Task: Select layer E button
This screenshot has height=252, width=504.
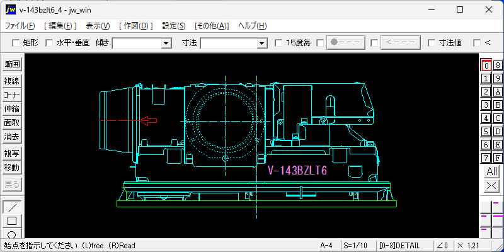Action: 498,145
